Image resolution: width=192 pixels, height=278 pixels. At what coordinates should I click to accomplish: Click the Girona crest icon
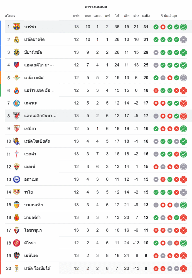pyautogui.click(x=17, y=243)
